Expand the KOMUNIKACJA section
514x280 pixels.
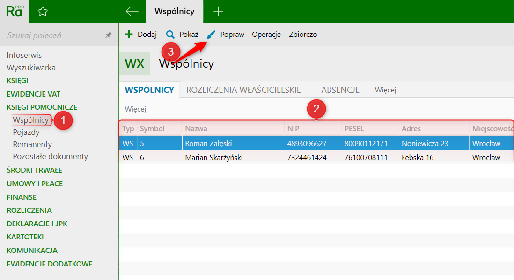(x=32, y=250)
